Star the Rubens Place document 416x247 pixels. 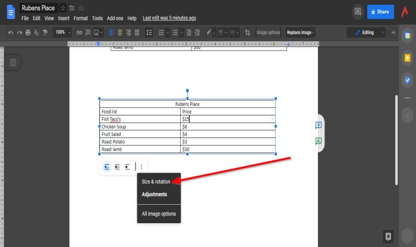click(x=62, y=8)
